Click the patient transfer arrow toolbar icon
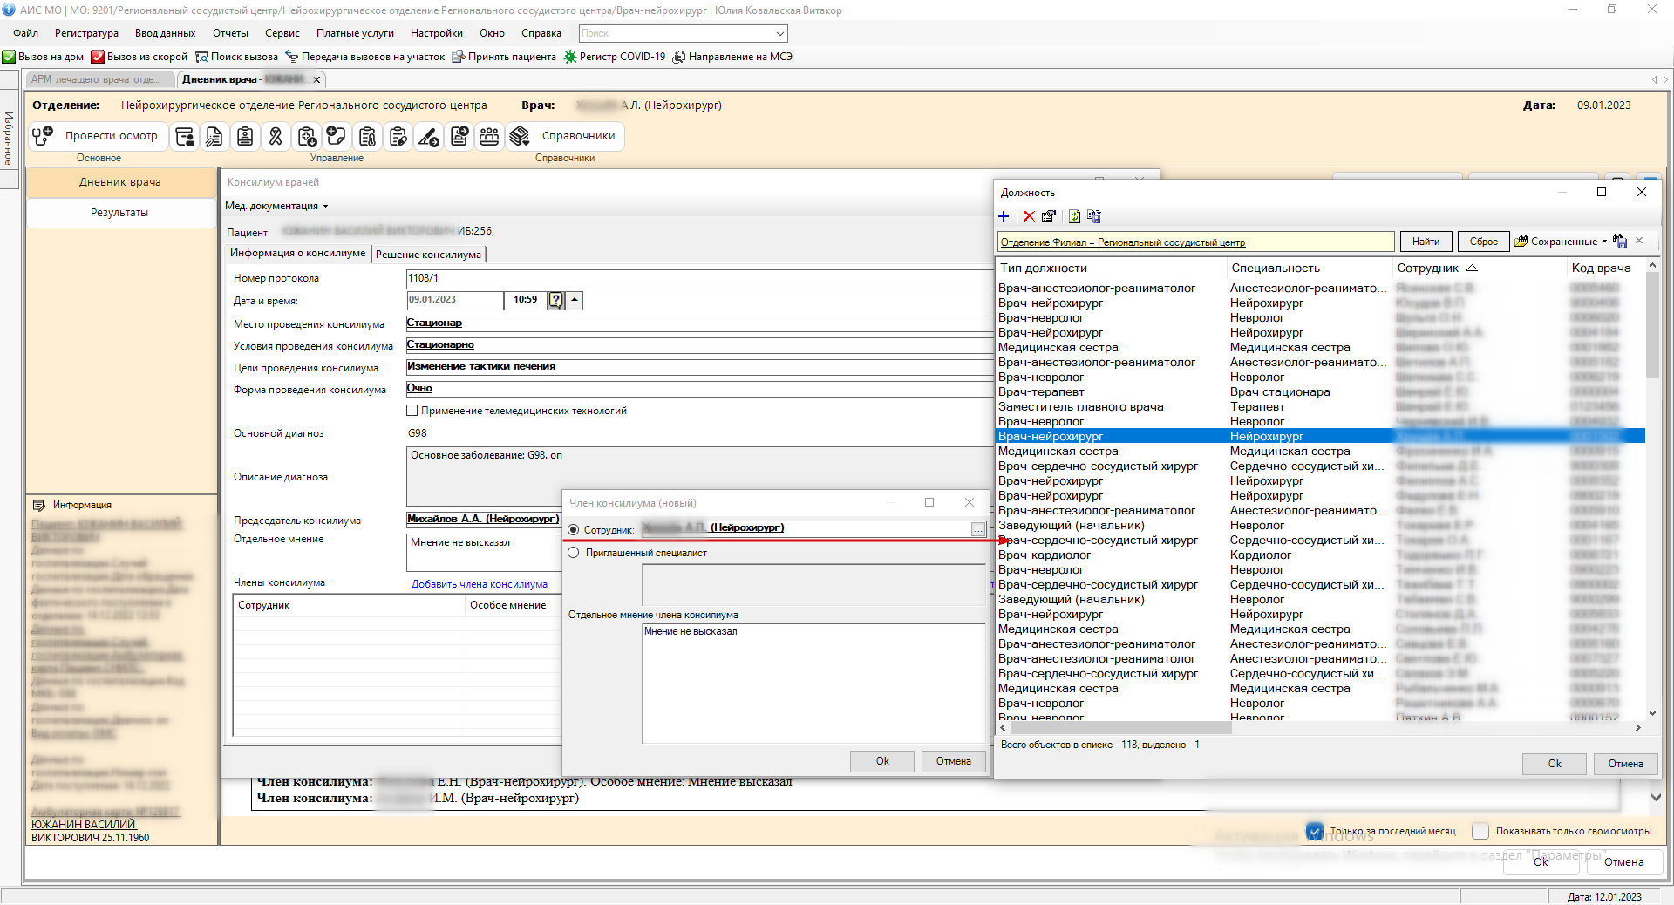 459,136
